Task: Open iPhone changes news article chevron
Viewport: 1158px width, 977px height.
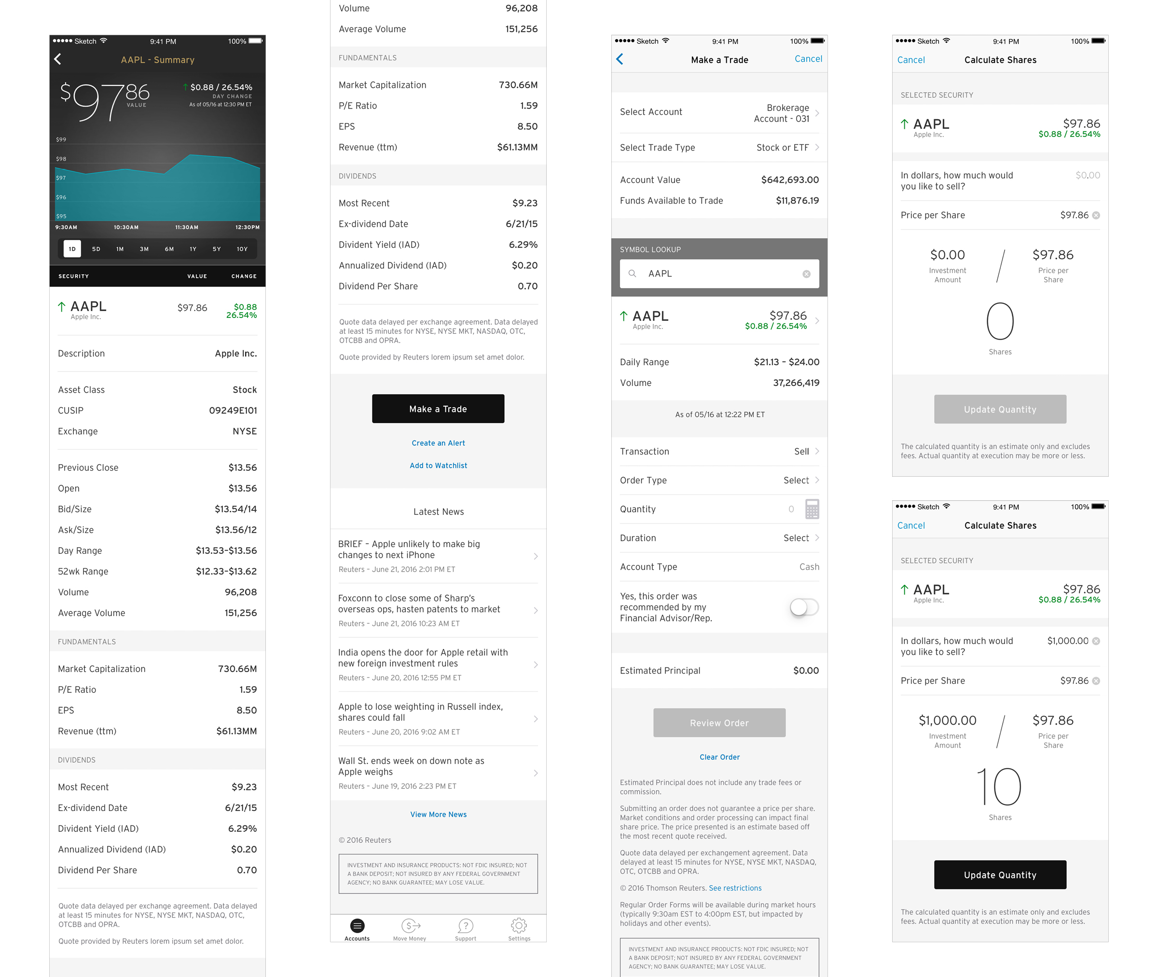Action: (x=536, y=556)
